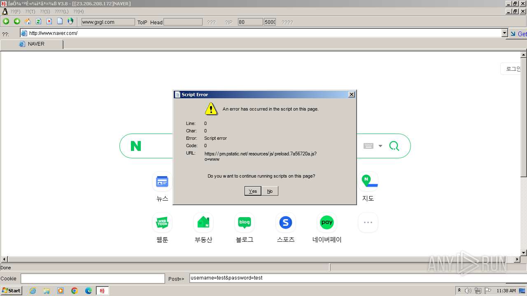Click the taskbar clock showing 11:38 AM
527x296 pixels.
(x=506, y=291)
